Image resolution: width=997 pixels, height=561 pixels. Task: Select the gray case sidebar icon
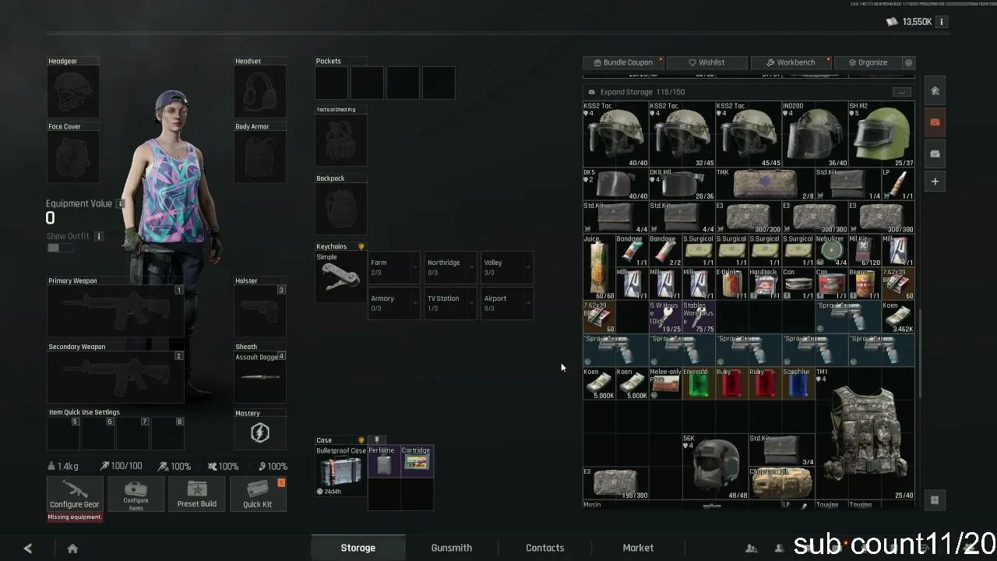(935, 153)
